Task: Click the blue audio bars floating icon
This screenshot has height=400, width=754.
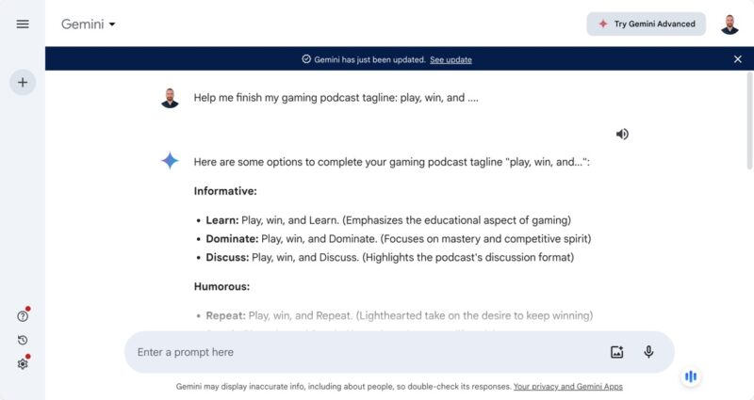Action: 691,376
